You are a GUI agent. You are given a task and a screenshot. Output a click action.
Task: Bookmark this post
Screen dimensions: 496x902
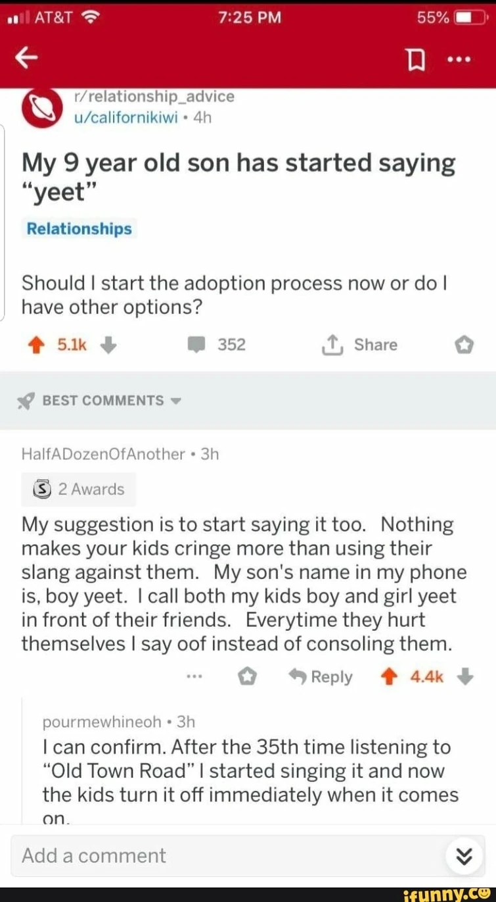(x=415, y=60)
